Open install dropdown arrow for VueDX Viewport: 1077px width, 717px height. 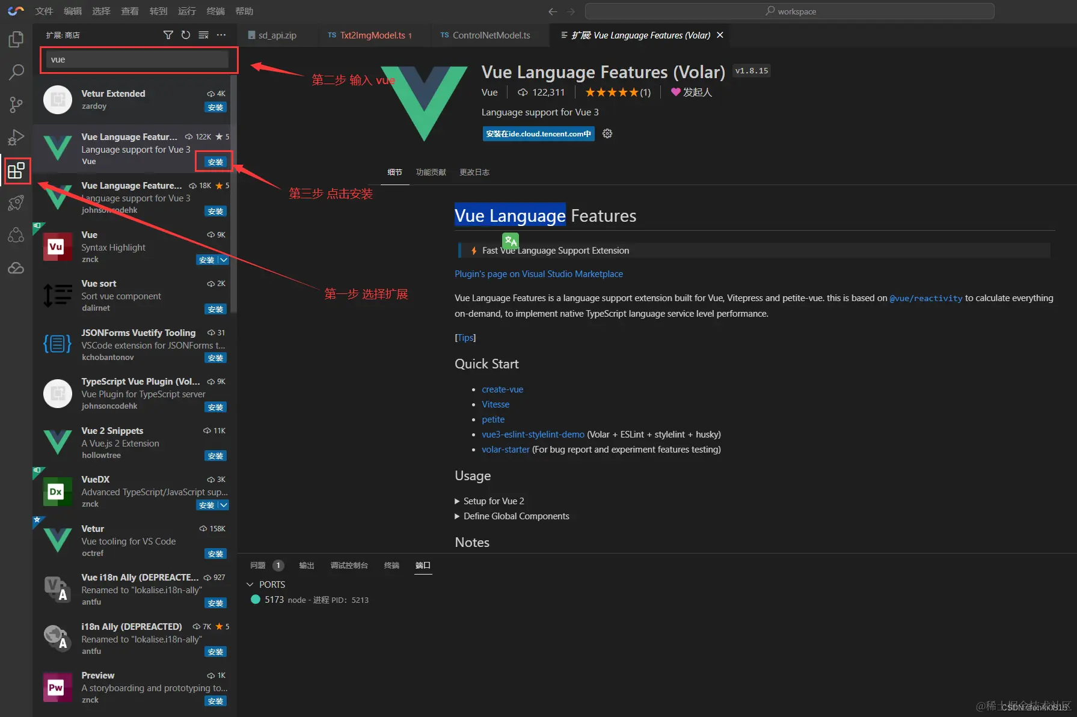tap(224, 505)
